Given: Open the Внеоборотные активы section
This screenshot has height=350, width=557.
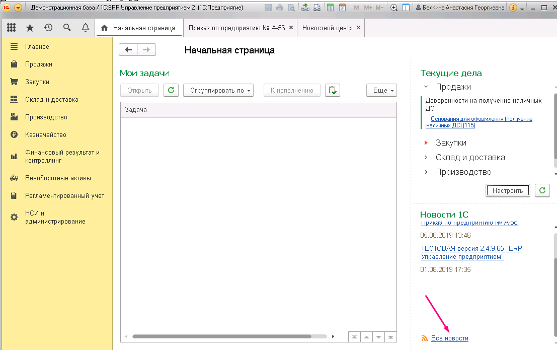Looking at the screenshot, I should (57, 178).
